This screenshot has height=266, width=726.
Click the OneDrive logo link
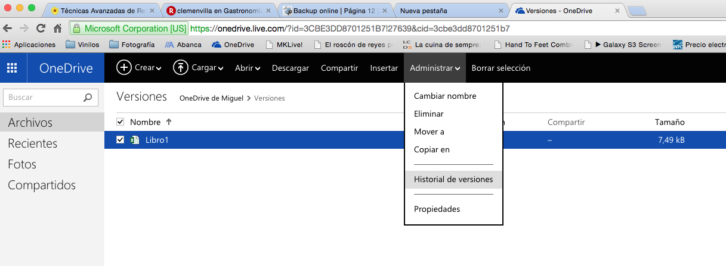(66, 68)
